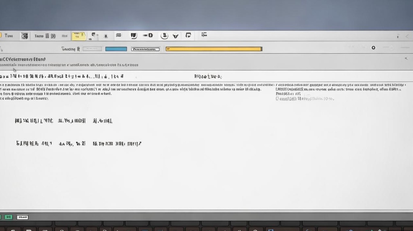The height and width of the screenshot is (231, 413).
Task: Toggle the horizontal switch icon in toolbar
Action: tap(148, 35)
